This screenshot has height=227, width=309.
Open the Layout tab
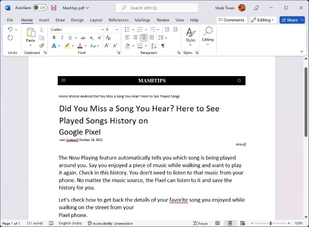(96, 20)
